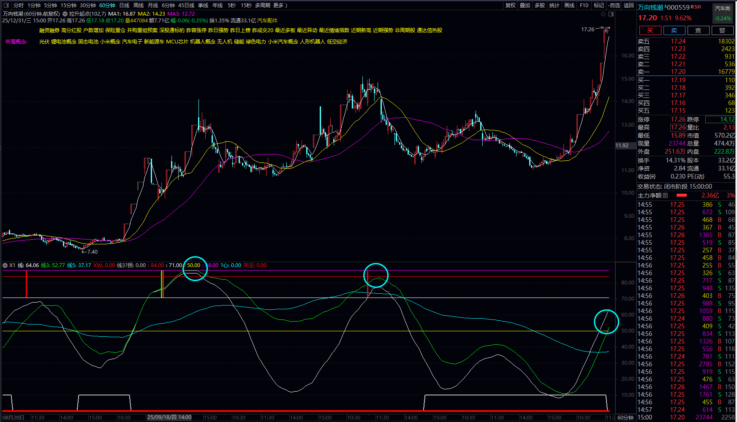Toggle the side panel icon above the chart
The image size is (737, 422).
point(611,14)
